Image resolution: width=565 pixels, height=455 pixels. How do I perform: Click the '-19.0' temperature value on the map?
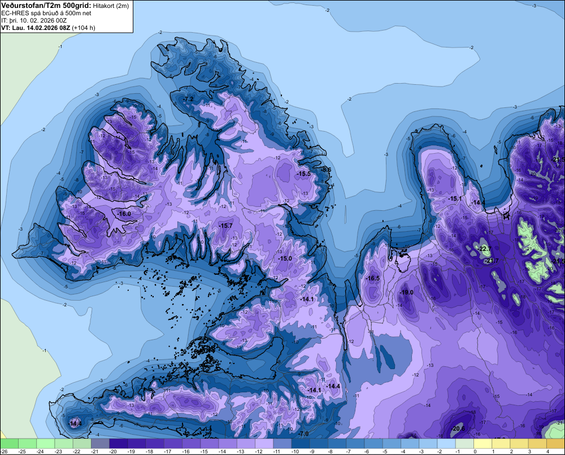(406, 292)
